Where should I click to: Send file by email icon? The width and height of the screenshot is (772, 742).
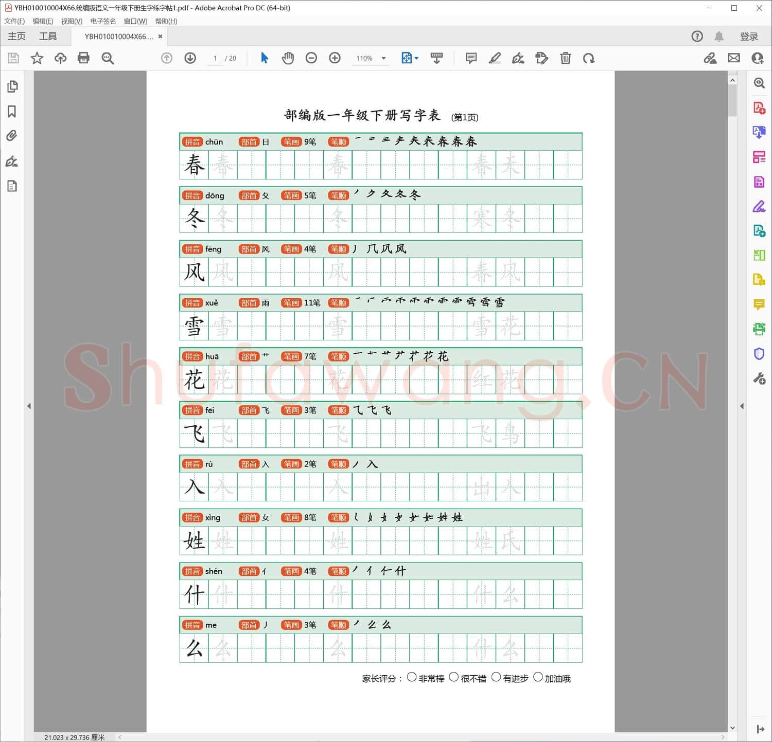734,58
